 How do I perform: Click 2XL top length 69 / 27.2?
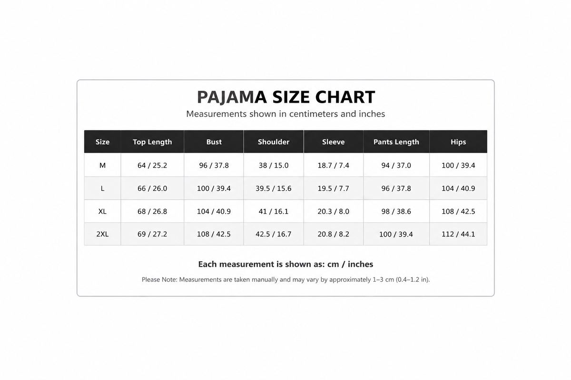pos(152,234)
